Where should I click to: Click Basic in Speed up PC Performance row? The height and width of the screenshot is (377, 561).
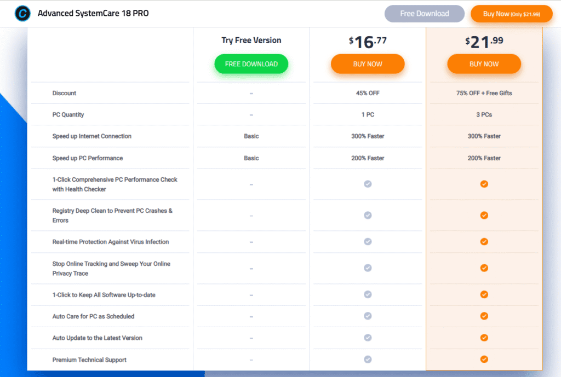tap(251, 158)
